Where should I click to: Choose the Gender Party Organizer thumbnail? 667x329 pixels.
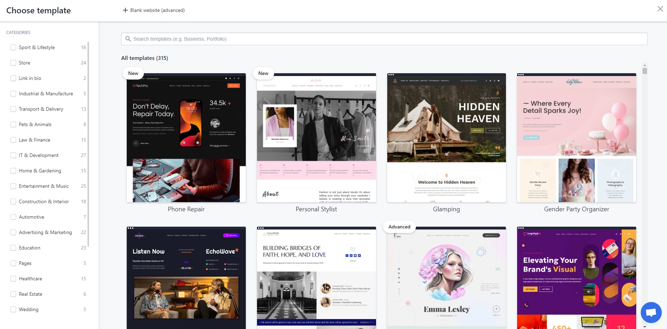tap(577, 138)
